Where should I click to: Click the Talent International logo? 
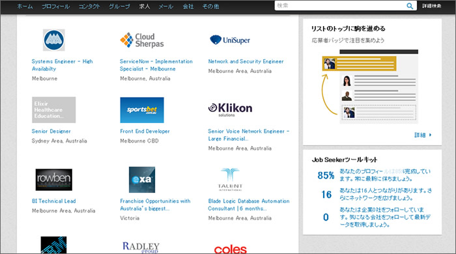pos(230,179)
